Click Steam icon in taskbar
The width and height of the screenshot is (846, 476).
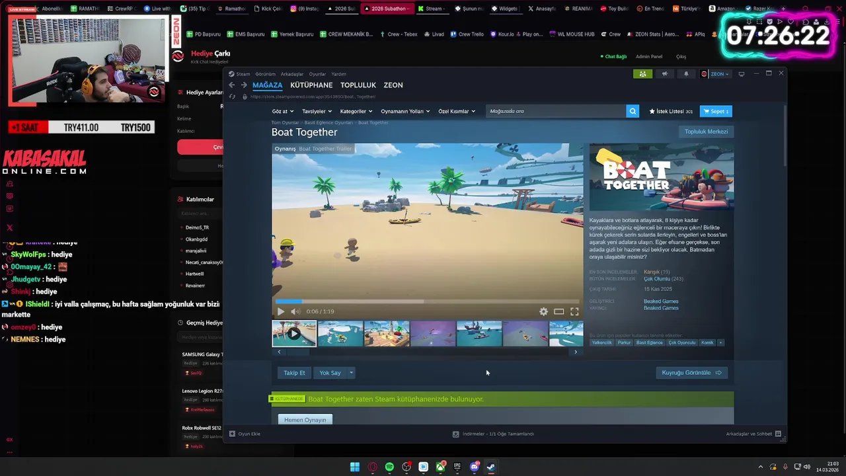click(491, 467)
